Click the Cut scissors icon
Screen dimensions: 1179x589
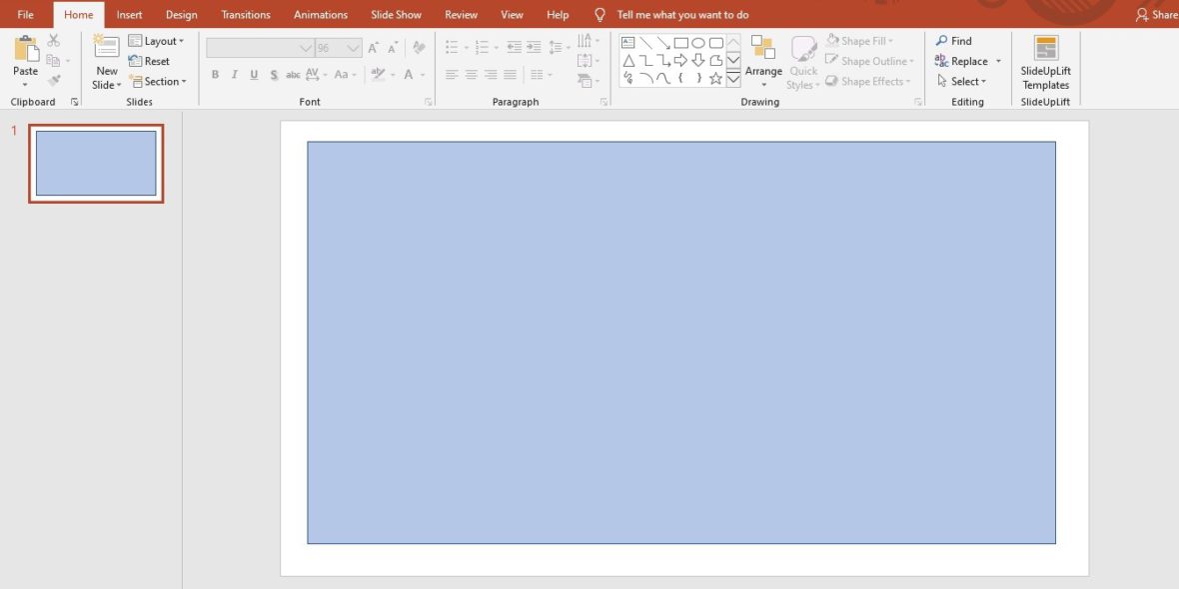(x=53, y=41)
